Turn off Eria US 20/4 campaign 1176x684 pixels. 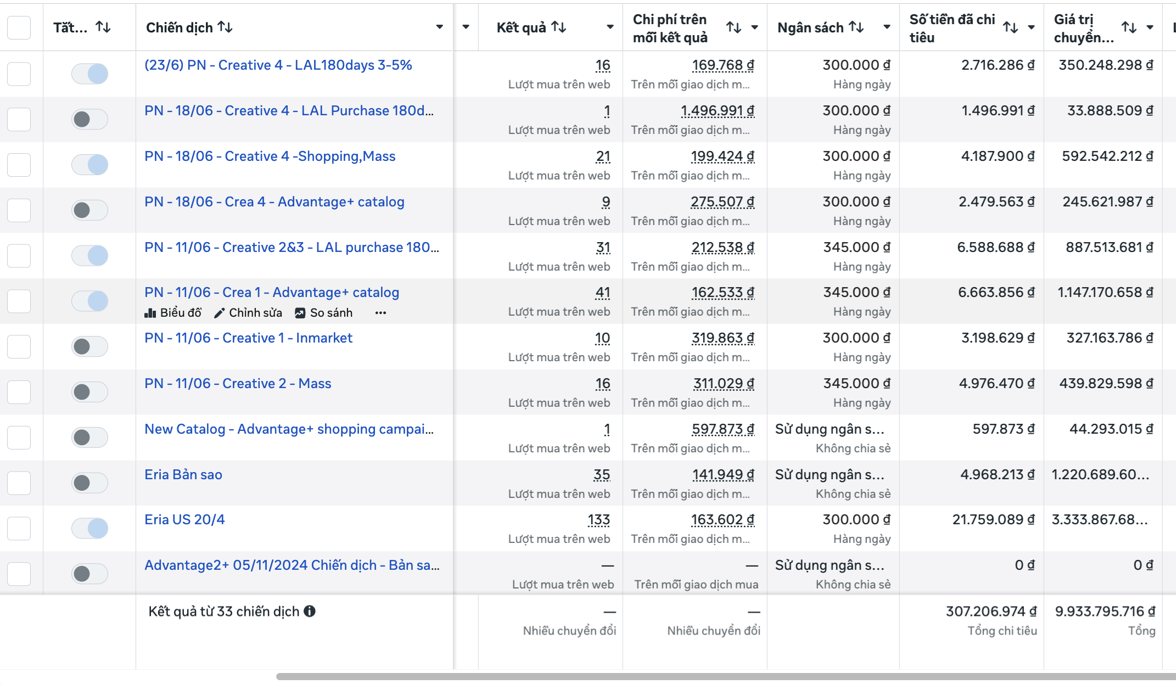89,528
